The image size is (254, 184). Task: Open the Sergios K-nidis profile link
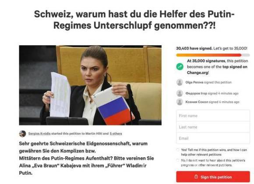click(39, 134)
